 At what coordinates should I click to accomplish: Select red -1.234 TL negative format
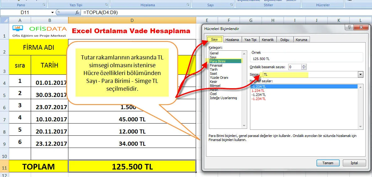click(258, 99)
